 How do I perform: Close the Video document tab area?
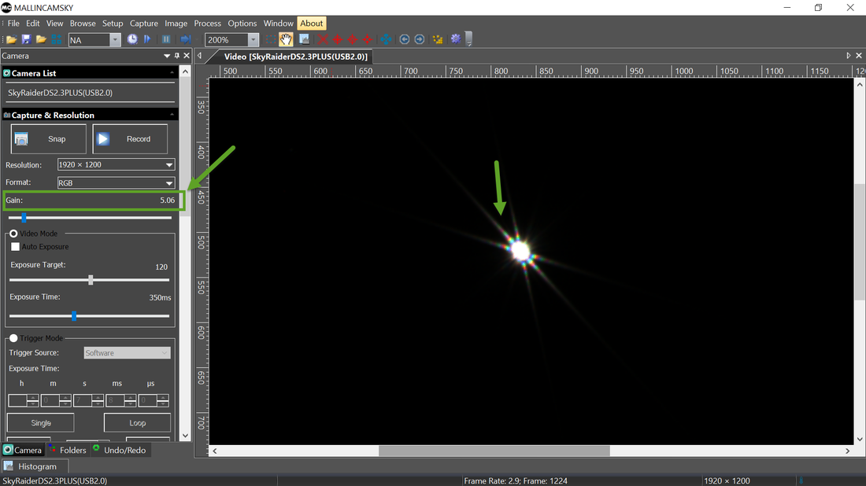(859, 56)
